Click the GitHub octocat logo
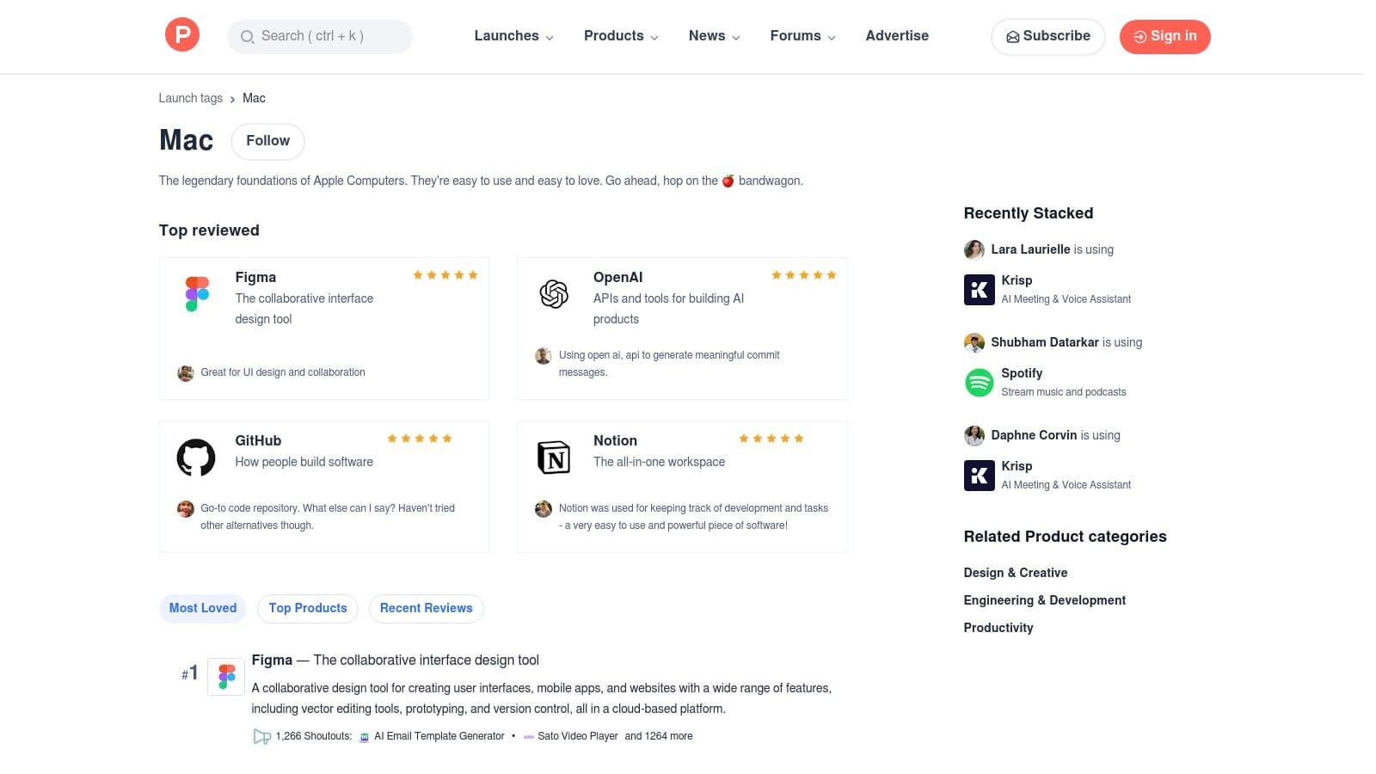This screenshot has width=1376, height=774. [196, 458]
